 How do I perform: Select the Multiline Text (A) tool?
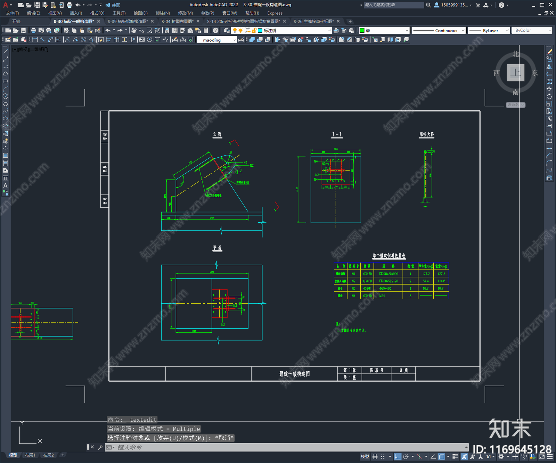click(x=5, y=185)
